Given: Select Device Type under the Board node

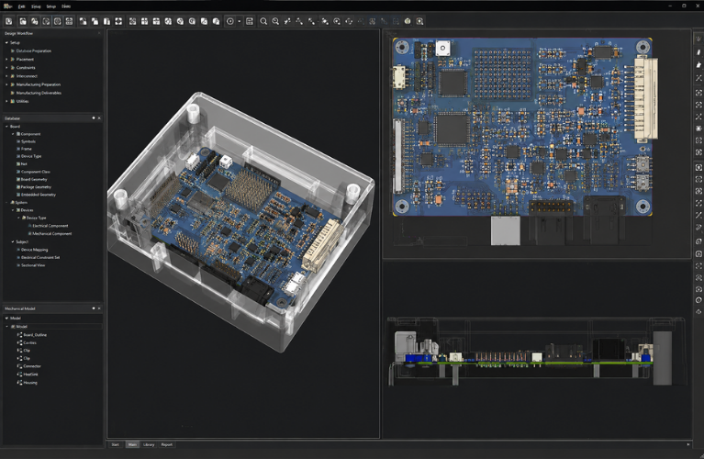Looking at the screenshot, I should (x=31, y=156).
